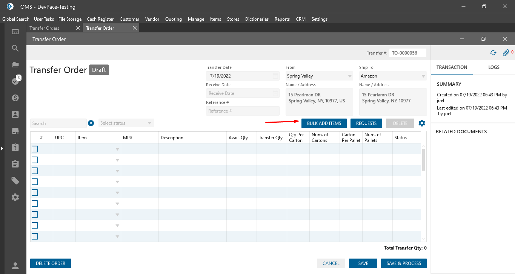
Task: Click the paperclip attachments icon
Action: [506, 53]
